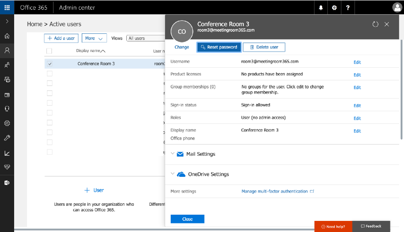Screen dimensions: 404x232
Task: Open the Reports chart icon in the sidebar
Action: (7, 153)
